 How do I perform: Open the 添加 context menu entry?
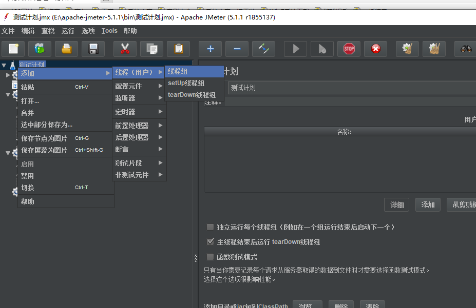point(65,73)
